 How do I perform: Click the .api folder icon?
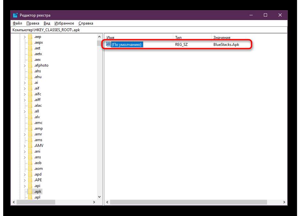tap(30, 186)
